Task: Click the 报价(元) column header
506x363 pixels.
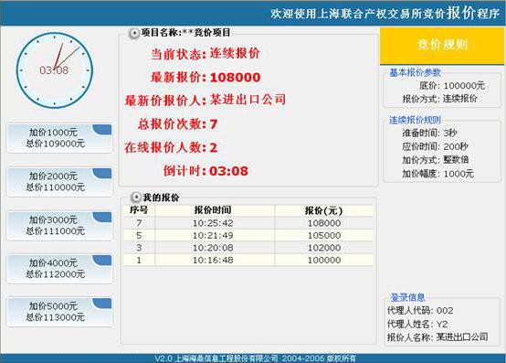Action: (x=324, y=210)
